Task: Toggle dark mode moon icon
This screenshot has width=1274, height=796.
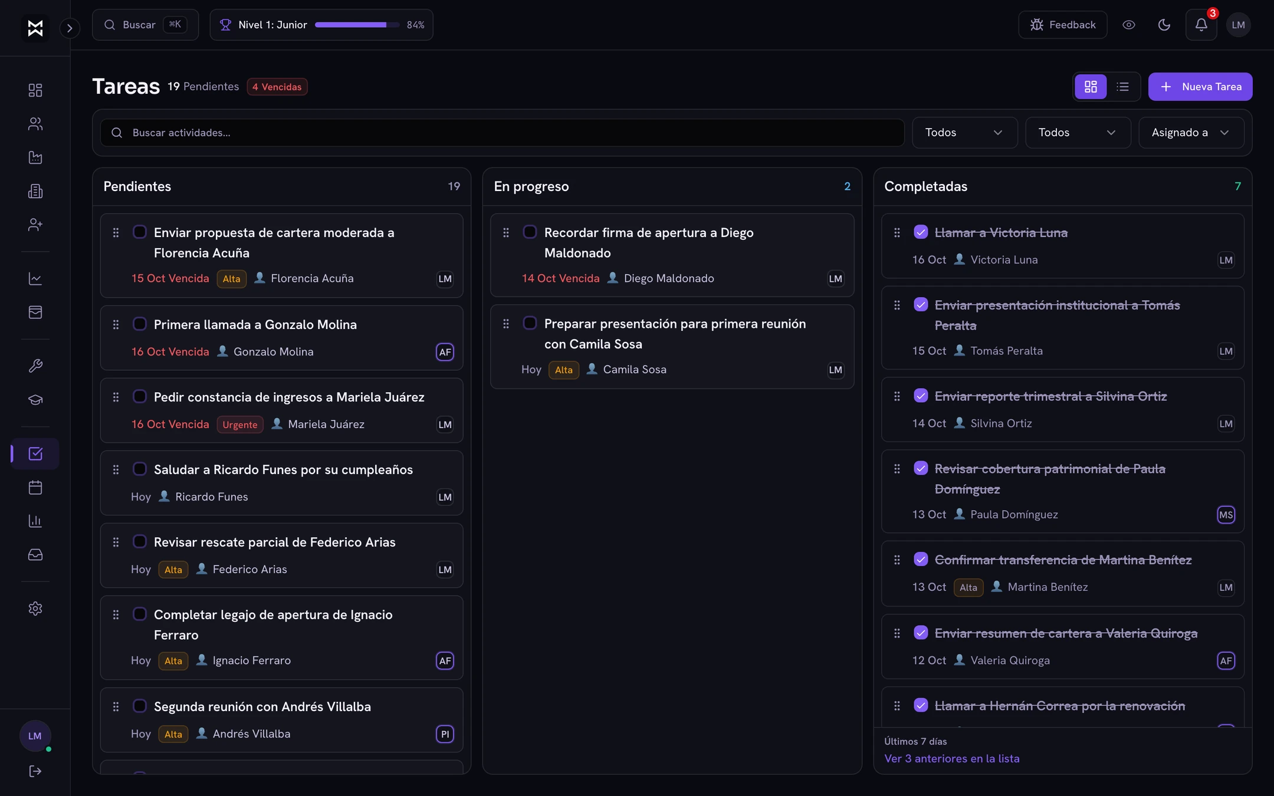Action: point(1164,25)
